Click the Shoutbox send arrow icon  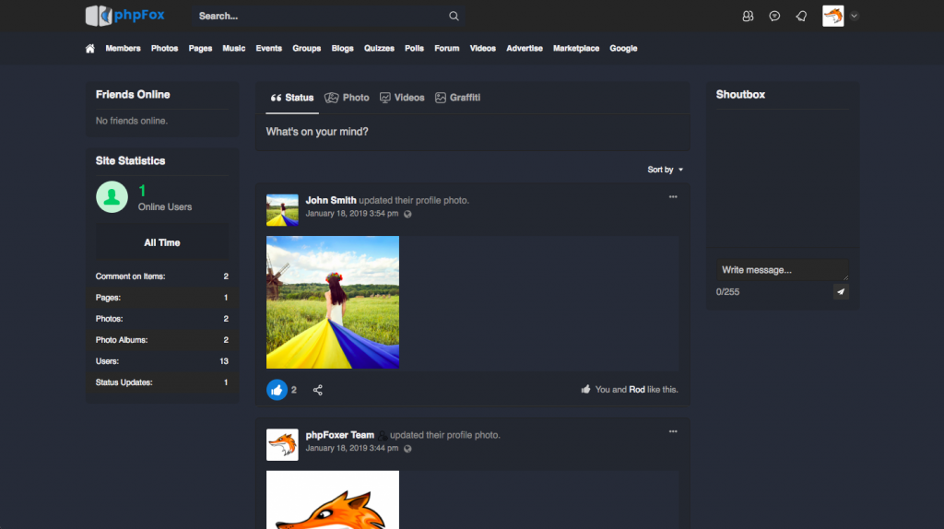(x=841, y=292)
